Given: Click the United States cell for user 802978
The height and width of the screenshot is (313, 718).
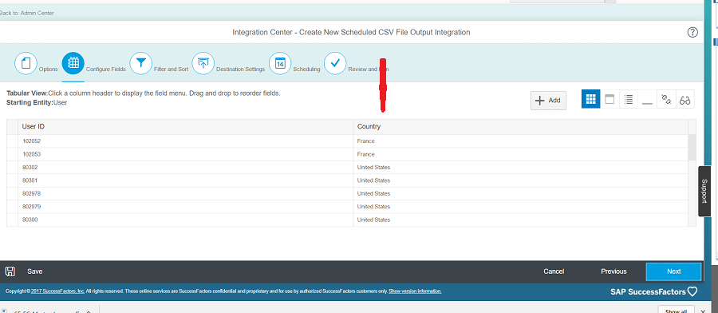Looking at the screenshot, I should tap(521, 193).
